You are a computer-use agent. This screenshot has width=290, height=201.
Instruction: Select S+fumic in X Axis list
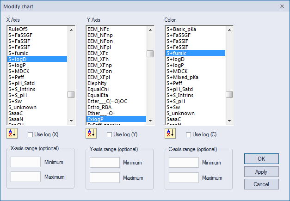[x=37, y=53]
